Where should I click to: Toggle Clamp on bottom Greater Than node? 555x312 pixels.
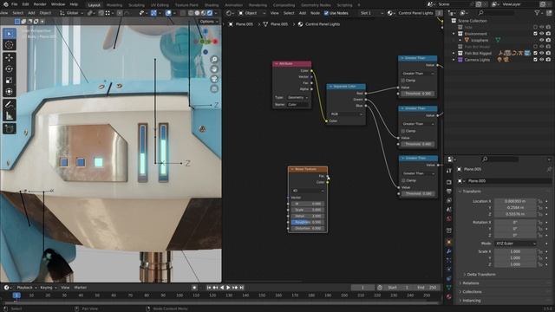click(x=402, y=180)
